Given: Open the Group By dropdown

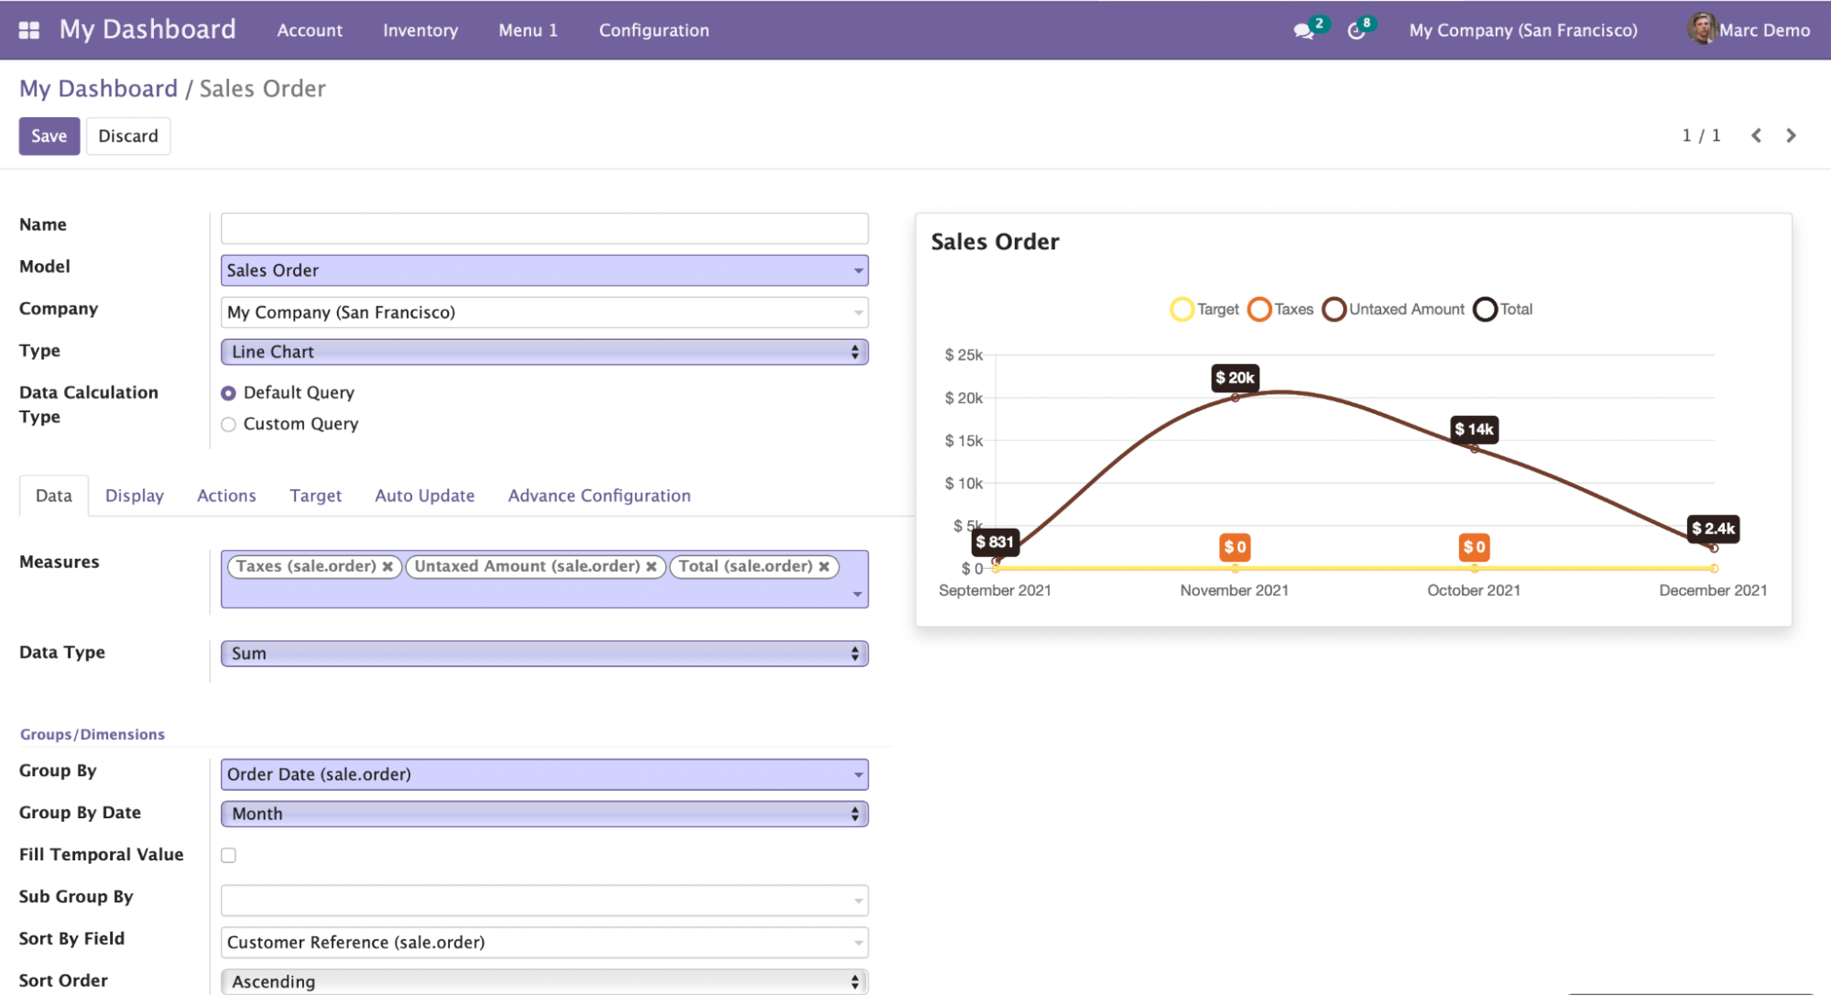Looking at the screenshot, I should 544,774.
